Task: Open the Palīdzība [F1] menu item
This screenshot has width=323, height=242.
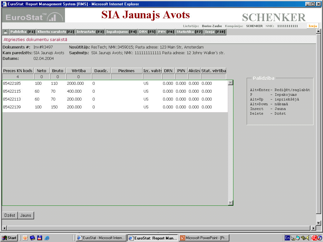Action: [23, 32]
